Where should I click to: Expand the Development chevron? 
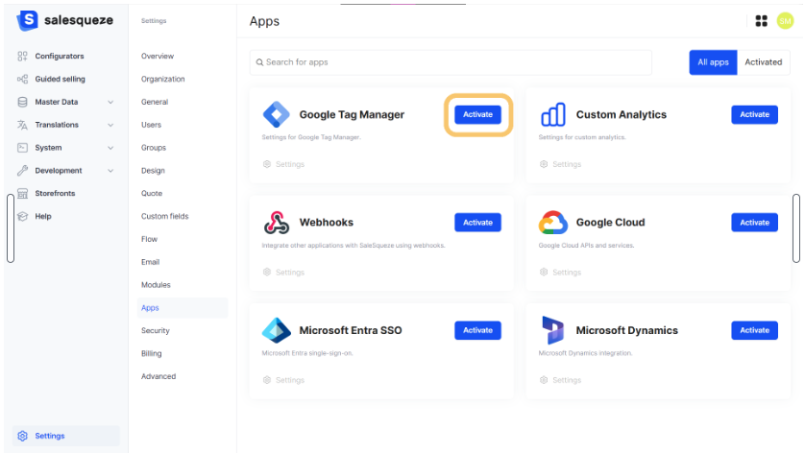[110, 171]
